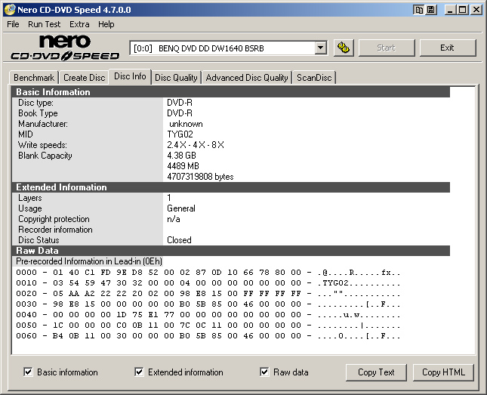The height and width of the screenshot is (395, 487).
Task: Click the raw data row 0030
Action: 208,304
